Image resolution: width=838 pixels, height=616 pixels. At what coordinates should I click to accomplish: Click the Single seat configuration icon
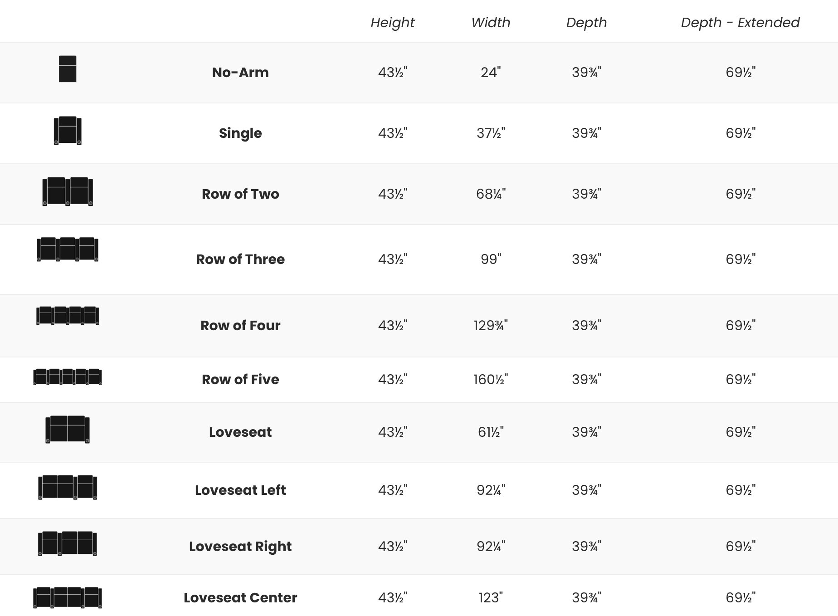click(x=68, y=131)
